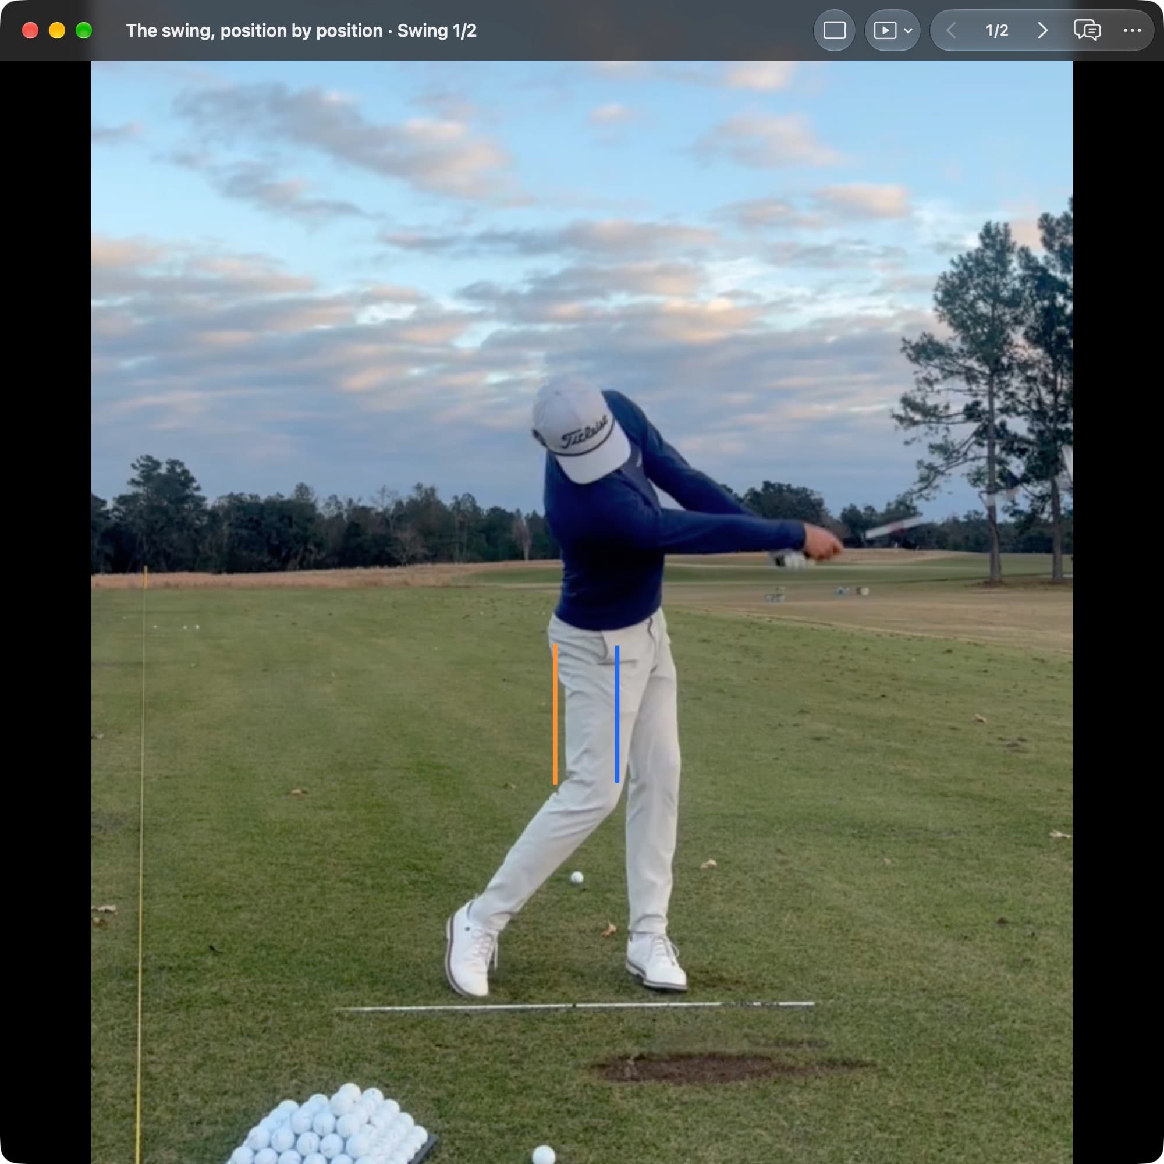Minimize the window with the yellow button

pos(57,30)
